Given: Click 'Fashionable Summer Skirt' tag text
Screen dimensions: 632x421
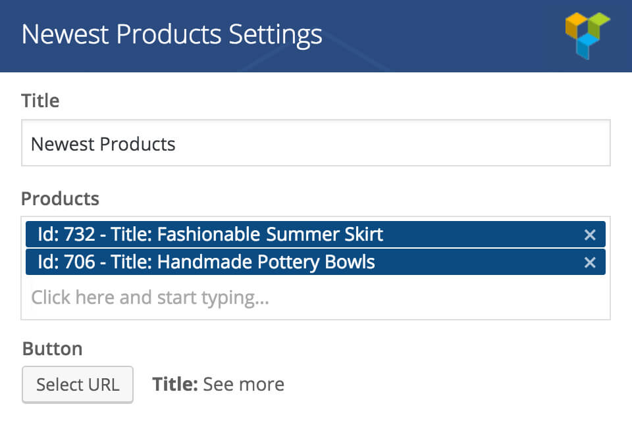Looking at the screenshot, I should click(270, 234).
